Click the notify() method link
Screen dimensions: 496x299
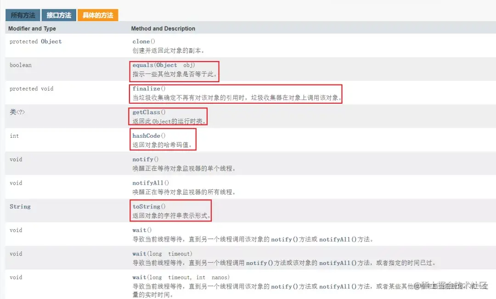(144, 159)
